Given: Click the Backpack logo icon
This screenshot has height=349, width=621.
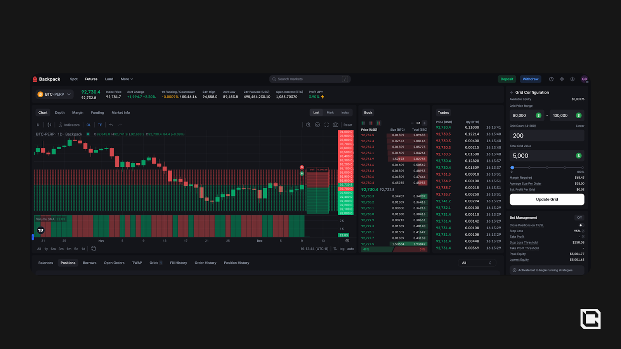Looking at the screenshot, I should pyautogui.click(x=35, y=79).
